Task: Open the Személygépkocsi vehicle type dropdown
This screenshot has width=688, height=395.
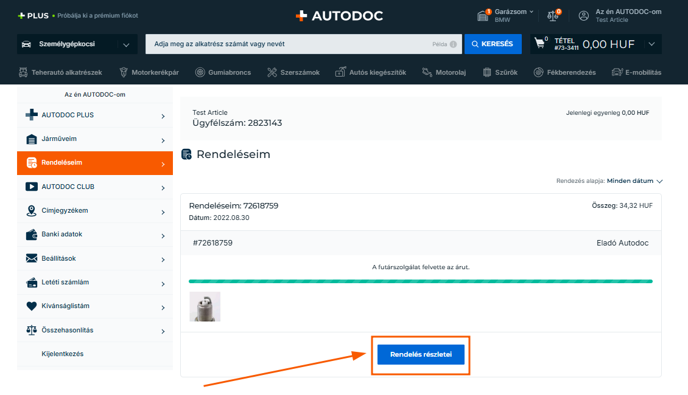Action: (x=77, y=44)
